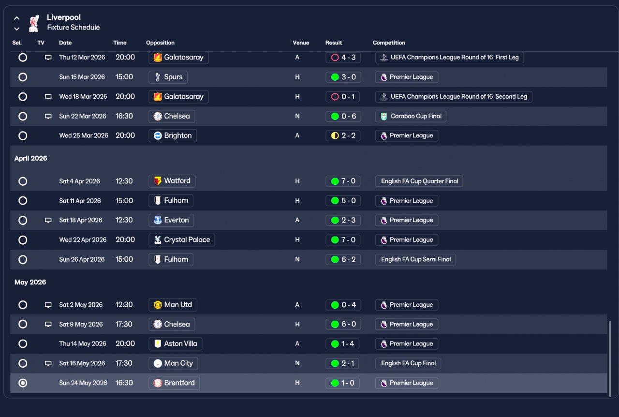619x417 pixels.
Task: Click the TV icon on the Sun 22 Mar Chelsea row
Action: 48,116
